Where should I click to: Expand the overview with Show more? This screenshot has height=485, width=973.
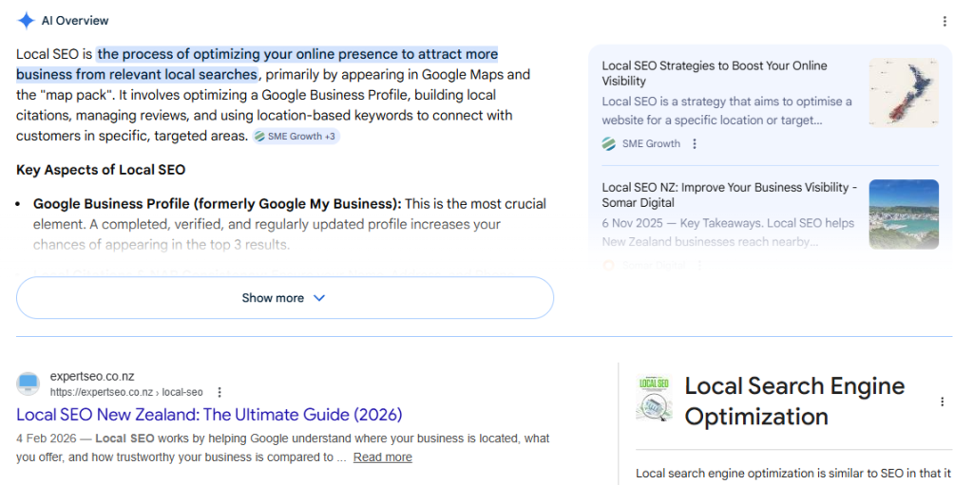tap(285, 298)
